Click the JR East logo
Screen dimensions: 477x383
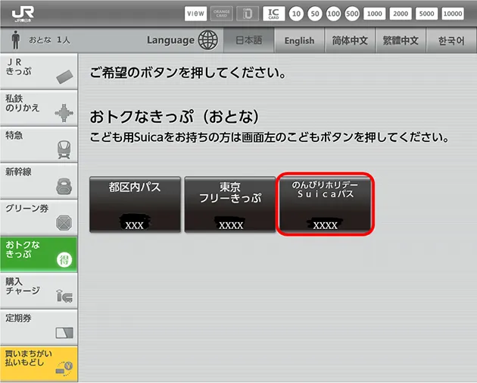[x=23, y=14]
